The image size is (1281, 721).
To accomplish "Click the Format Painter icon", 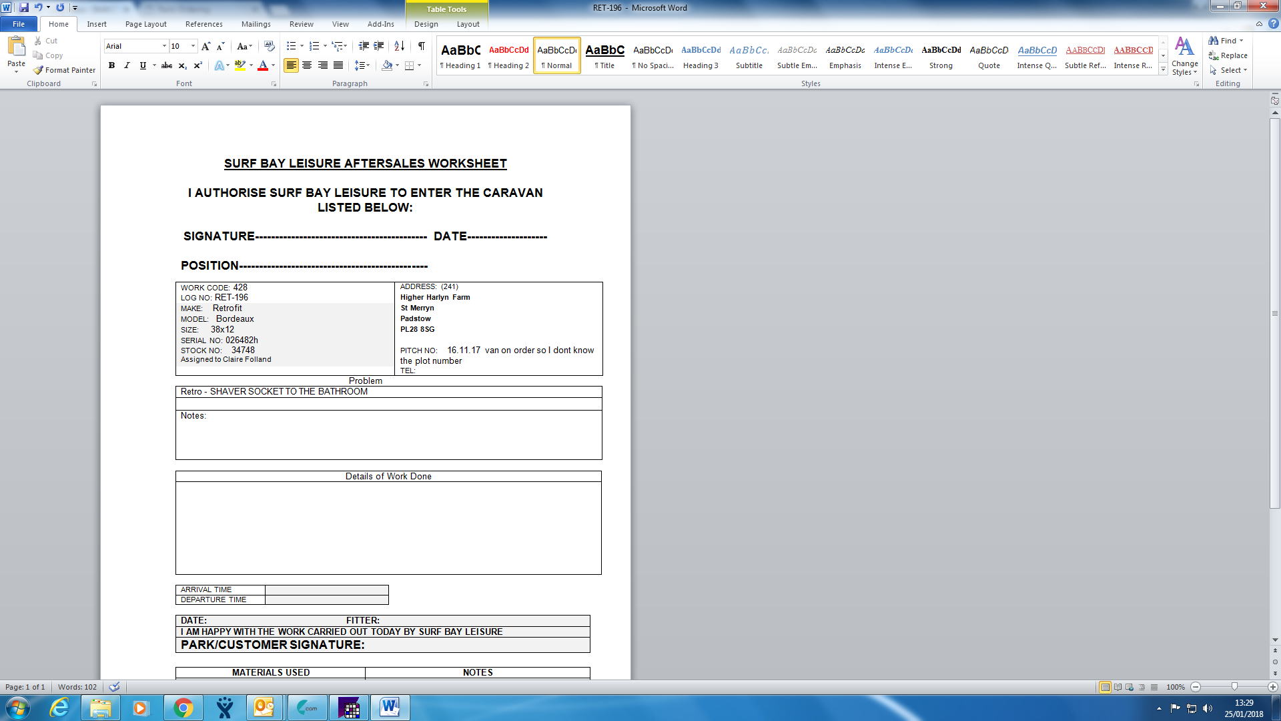I will 39,70.
